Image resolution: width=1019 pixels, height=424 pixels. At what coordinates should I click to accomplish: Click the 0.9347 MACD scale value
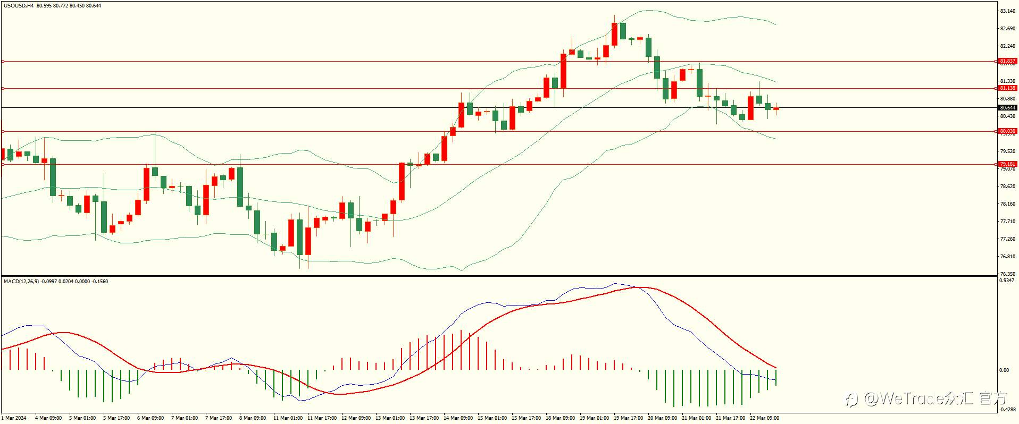click(x=1007, y=280)
